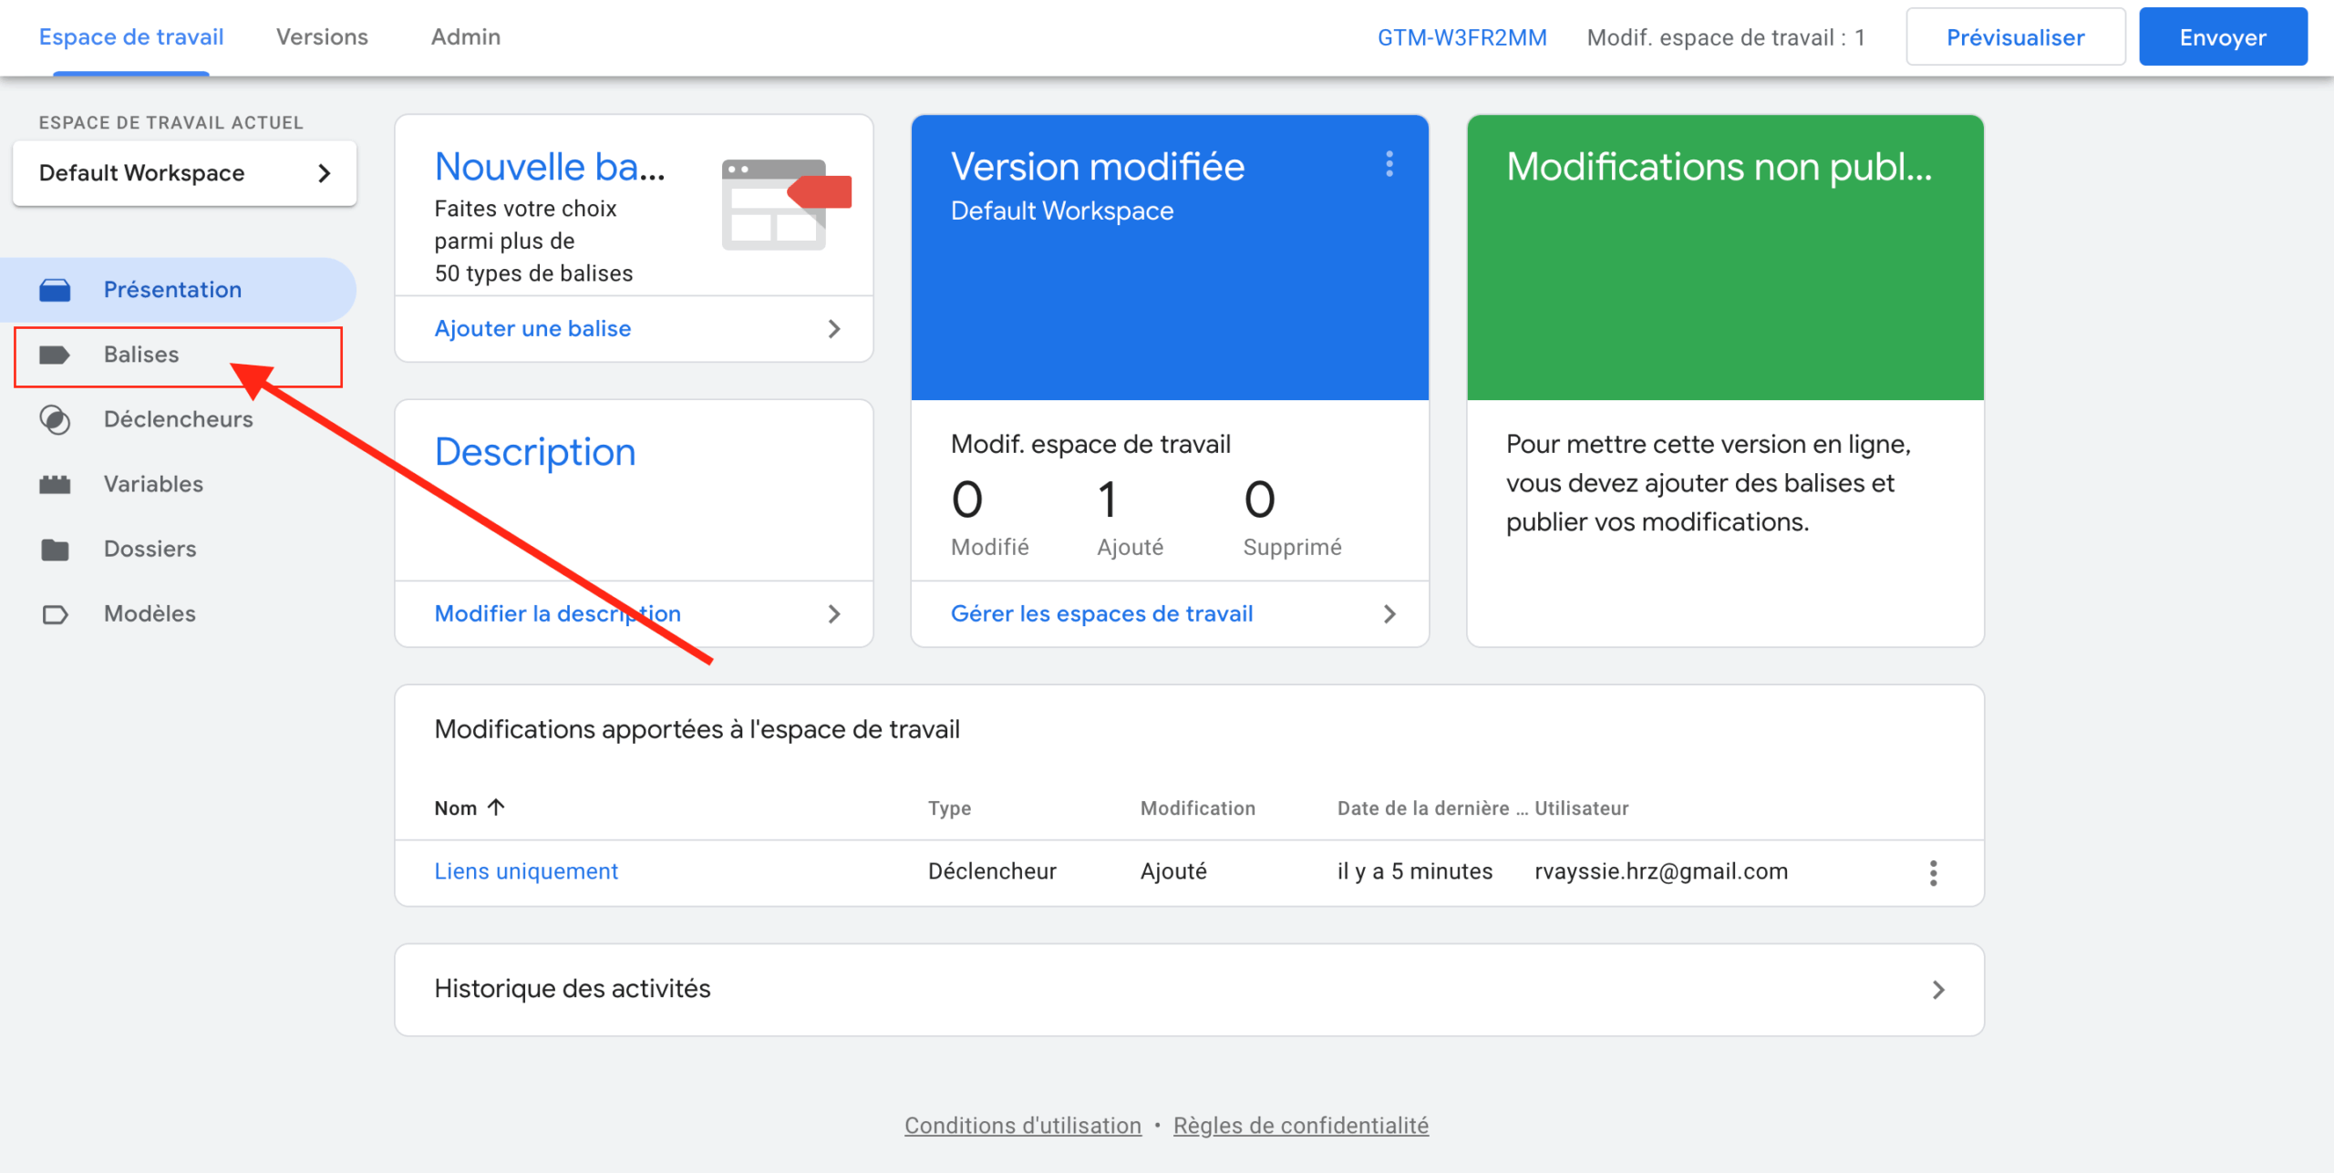
Task: Click the GTM-W3FR2MM container ID
Action: tap(1461, 37)
